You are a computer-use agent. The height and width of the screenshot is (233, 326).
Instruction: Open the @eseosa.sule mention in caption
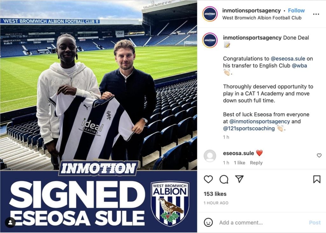coord(288,59)
